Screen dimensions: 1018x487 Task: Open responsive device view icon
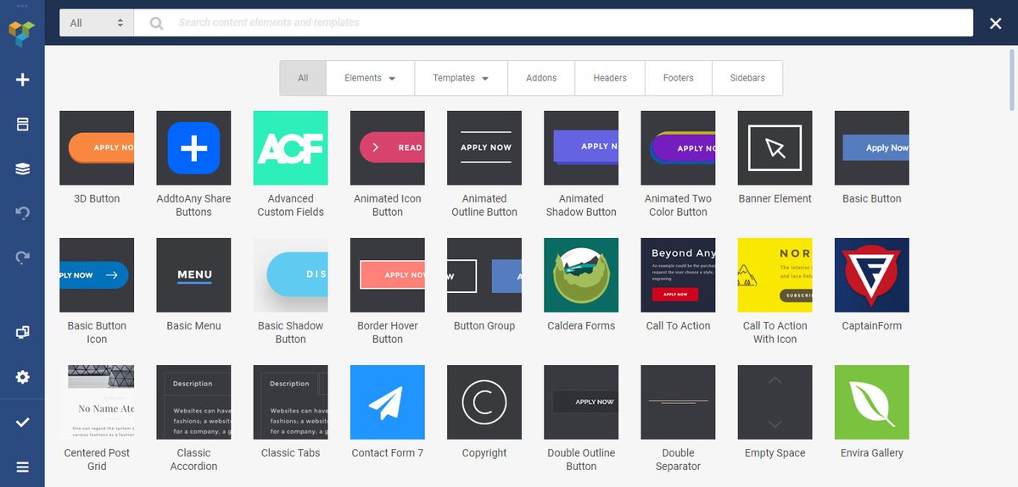pos(23,332)
